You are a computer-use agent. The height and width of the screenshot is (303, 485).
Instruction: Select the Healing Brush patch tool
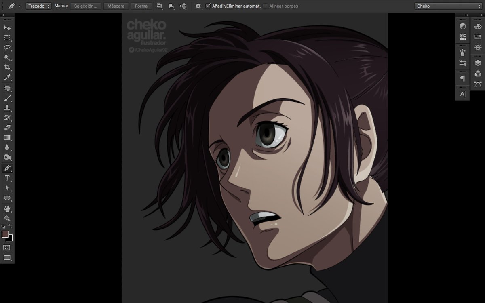coord(7,88)
